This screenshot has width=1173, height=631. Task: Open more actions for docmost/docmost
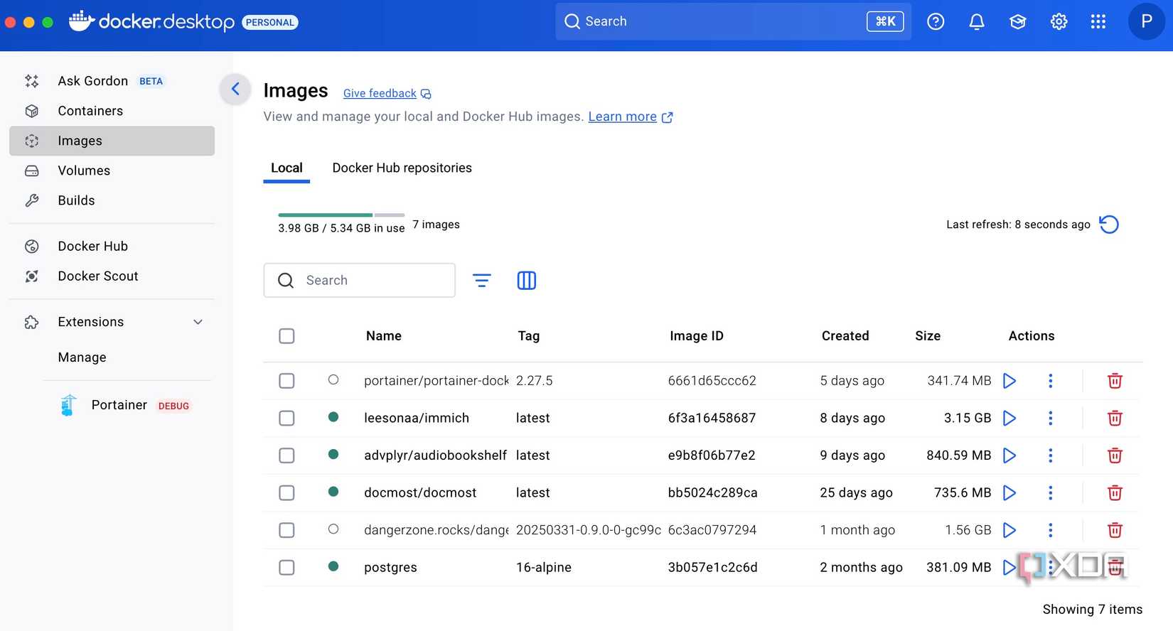click(x=1050, y=493)
